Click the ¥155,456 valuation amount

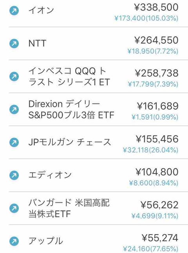[157, 139]
